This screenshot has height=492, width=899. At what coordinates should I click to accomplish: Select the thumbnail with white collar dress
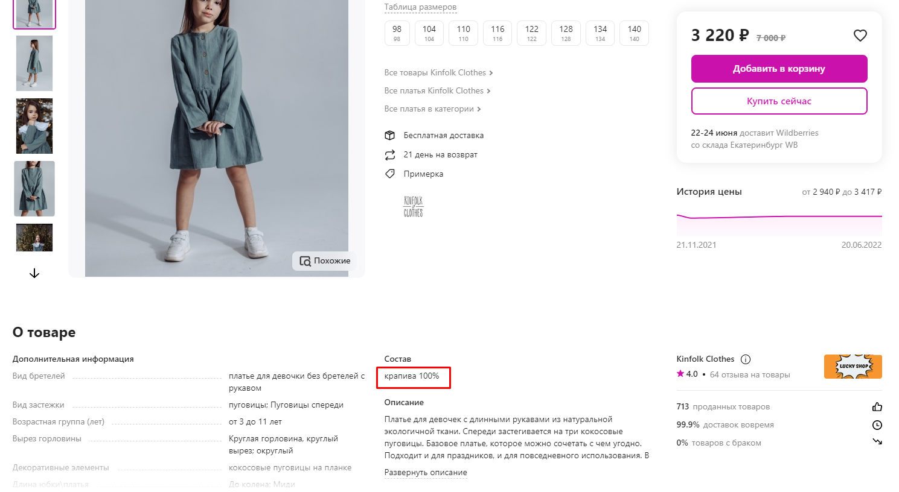click(34, 126)
